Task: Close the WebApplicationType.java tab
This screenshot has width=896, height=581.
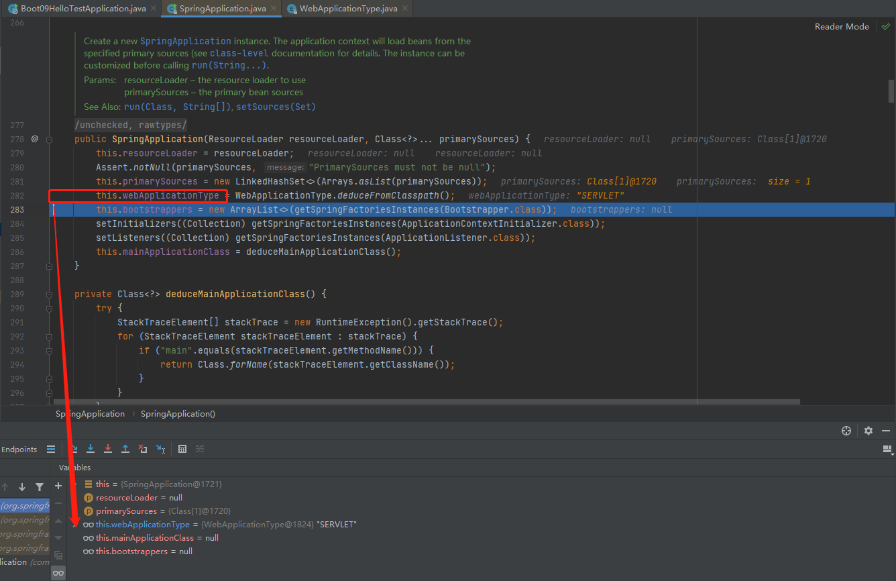Action: pos(405,8)
